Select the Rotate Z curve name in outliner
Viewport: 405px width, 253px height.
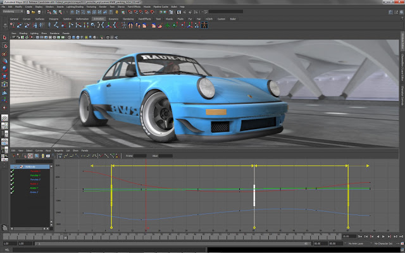(x=34, y=192)
